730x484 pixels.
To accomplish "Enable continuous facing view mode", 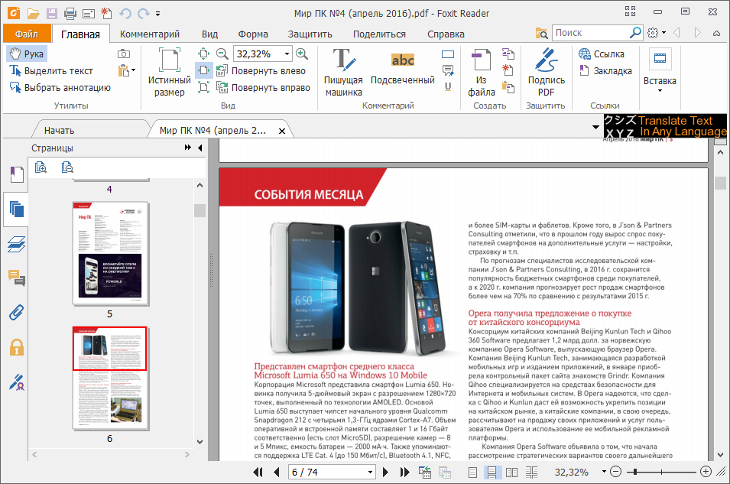I will pyautogui.click(x=531, y=473).
